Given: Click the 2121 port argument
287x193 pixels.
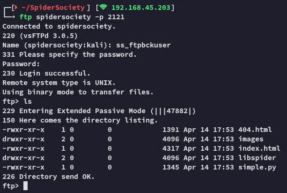Looking at the screenshot, I should tap(116, 17).
